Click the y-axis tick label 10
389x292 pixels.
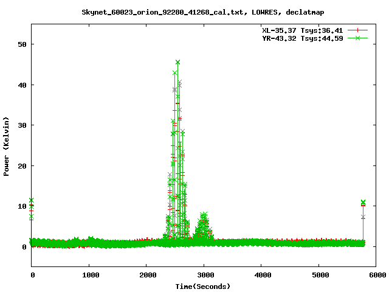pyautogui.click(x=22, y=206)
